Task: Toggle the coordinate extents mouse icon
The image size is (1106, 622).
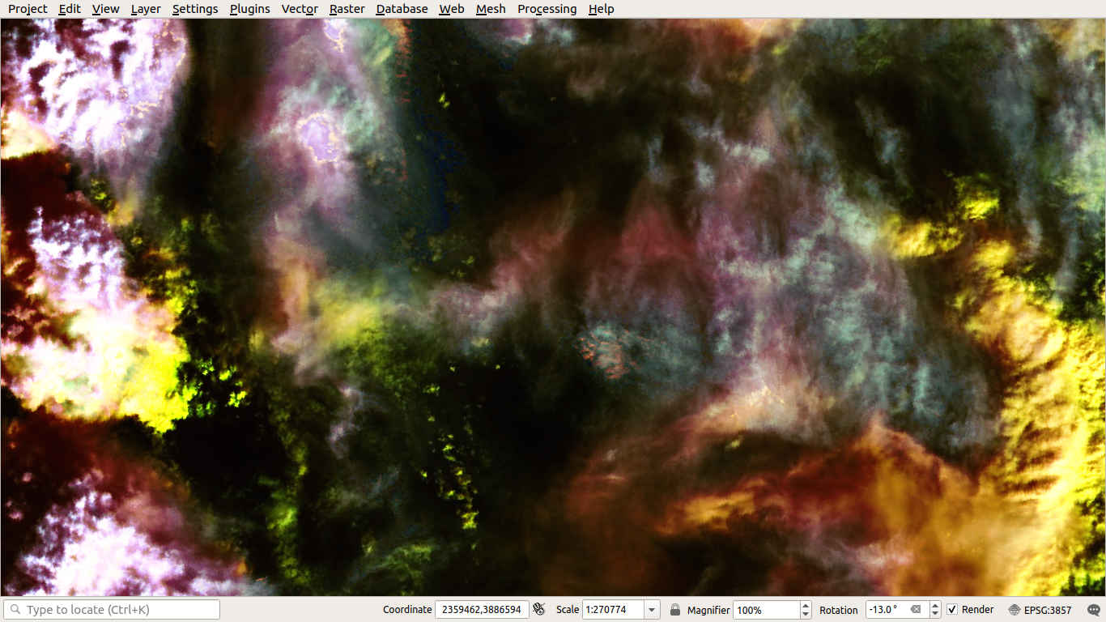Action: coord(537,609)
